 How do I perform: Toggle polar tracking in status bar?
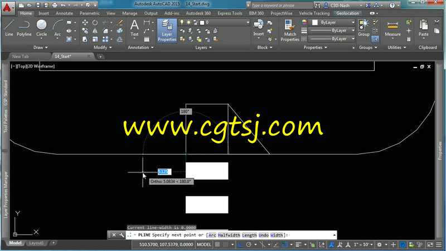click(249, 244)
